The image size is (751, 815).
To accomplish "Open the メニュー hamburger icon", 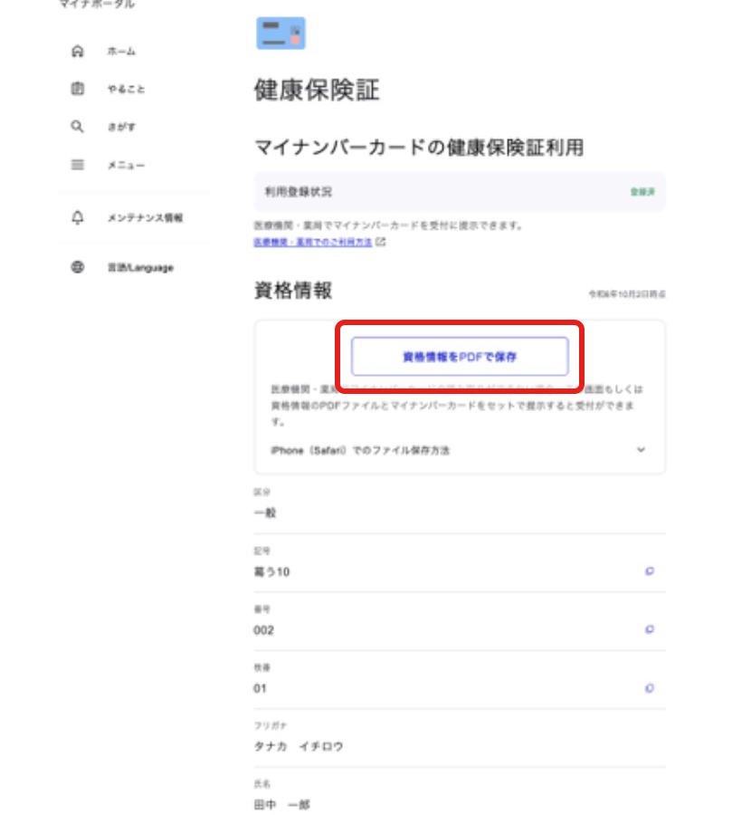I will [78, 165].
